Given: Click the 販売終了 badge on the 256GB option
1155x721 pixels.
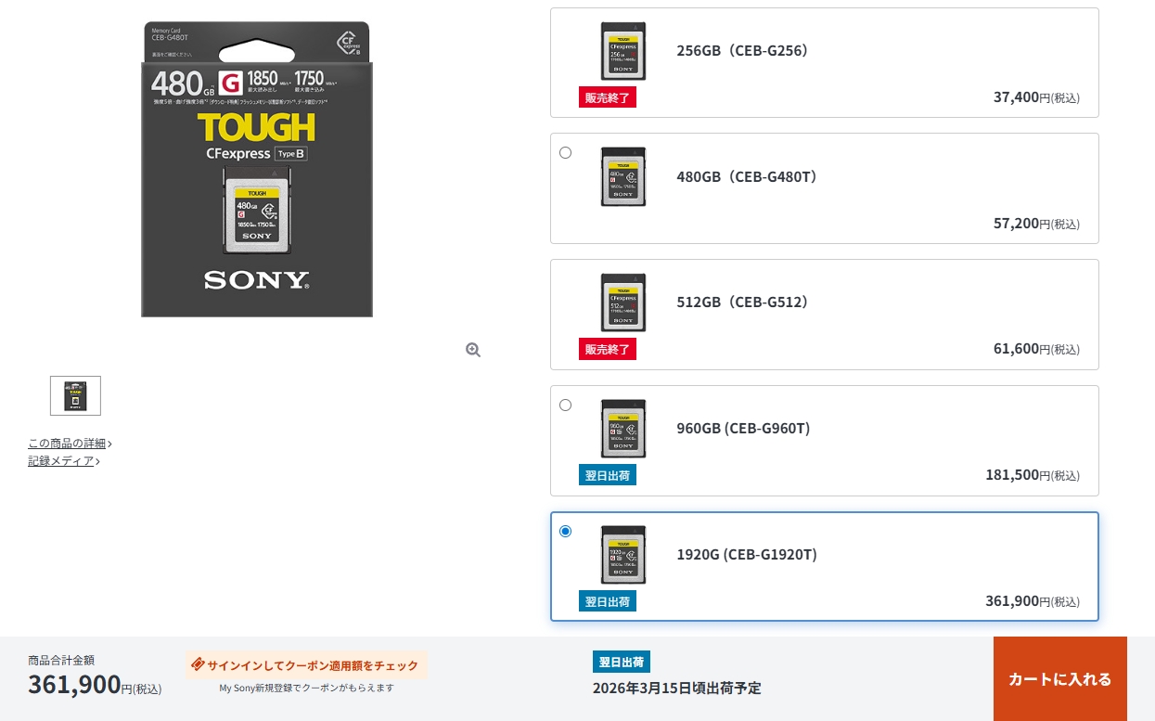Looking at the screenshot, I should click(608, 97).
